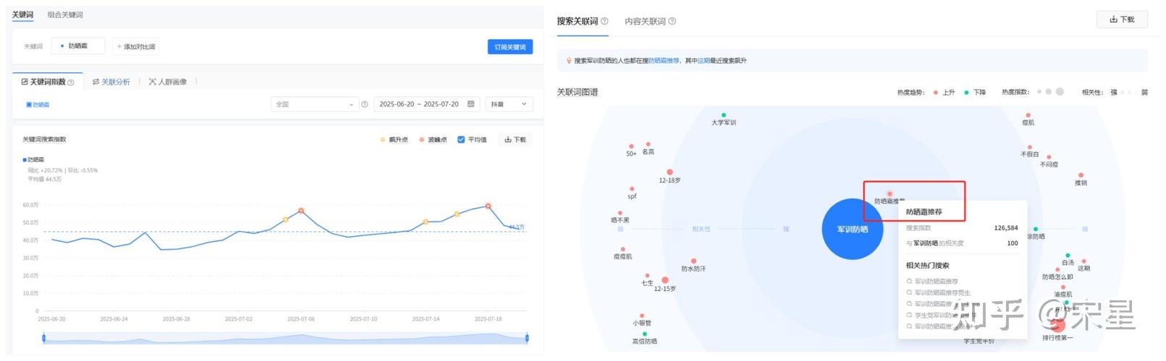Open the 抖音 platform dropdown
This screenshot has height=361, width=1166.
click(510, 104)
